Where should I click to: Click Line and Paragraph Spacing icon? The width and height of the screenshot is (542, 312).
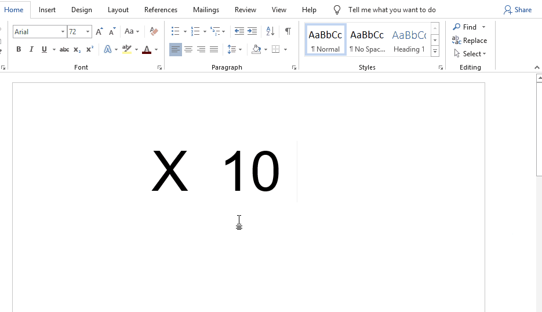(x=232, y=49)
